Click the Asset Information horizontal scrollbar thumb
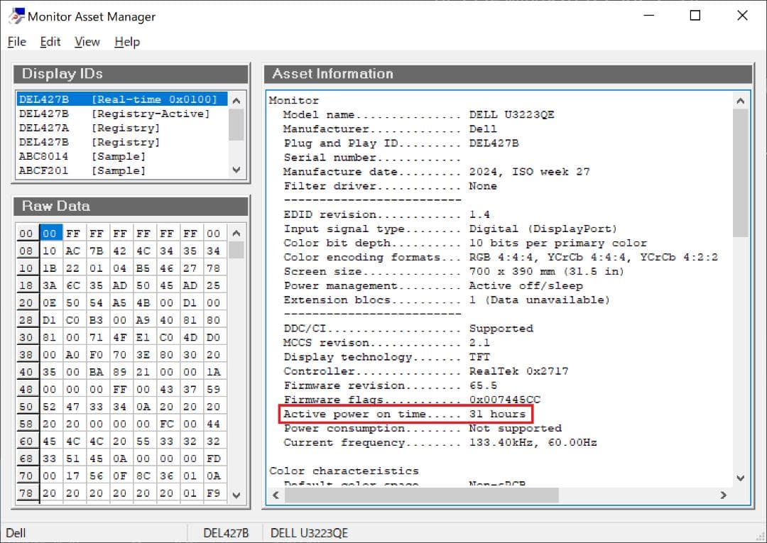767x543 pixels. (422, 495)
